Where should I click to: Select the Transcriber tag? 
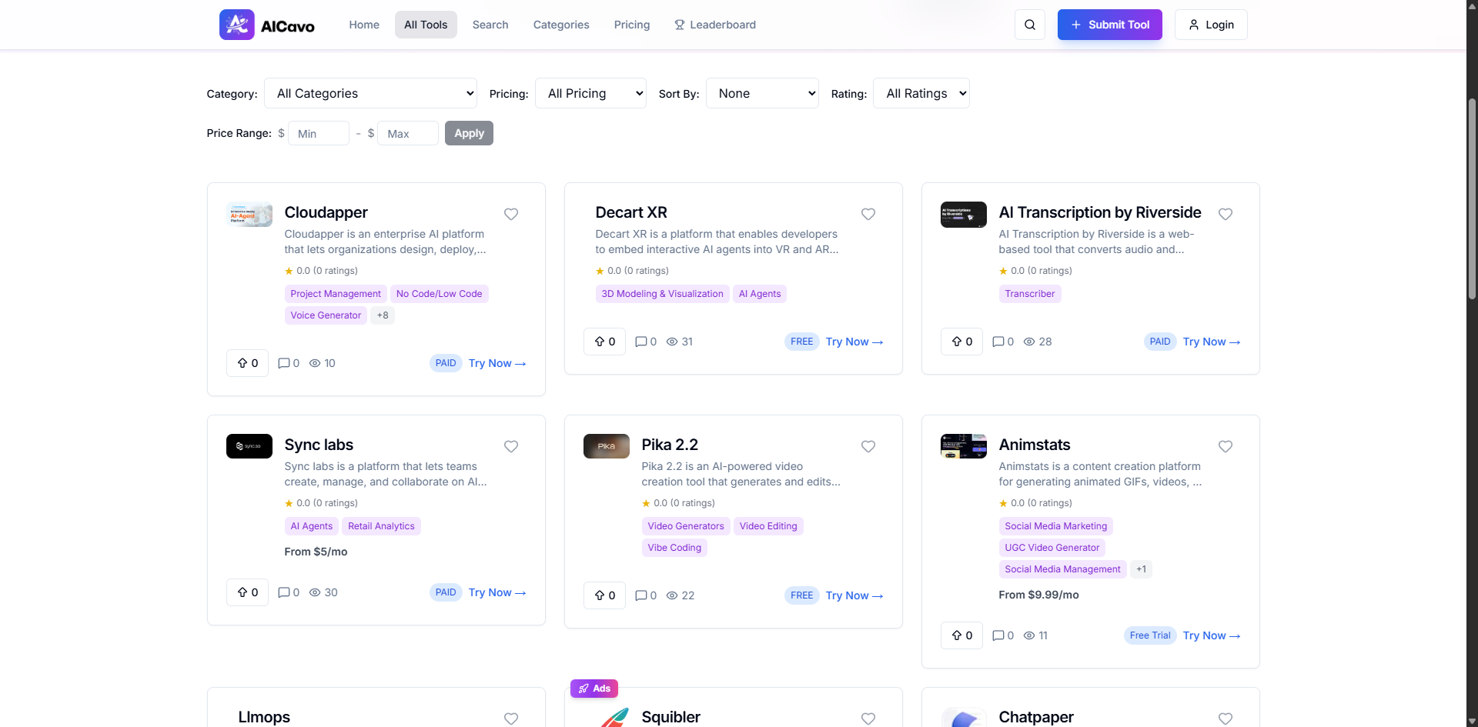[1030, 294]
